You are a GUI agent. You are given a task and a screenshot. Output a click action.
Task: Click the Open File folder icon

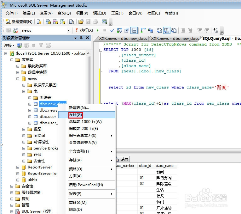(81, 22)
